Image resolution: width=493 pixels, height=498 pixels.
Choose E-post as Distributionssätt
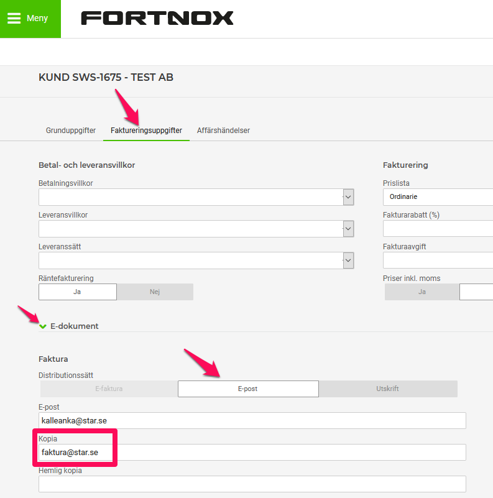248,389
